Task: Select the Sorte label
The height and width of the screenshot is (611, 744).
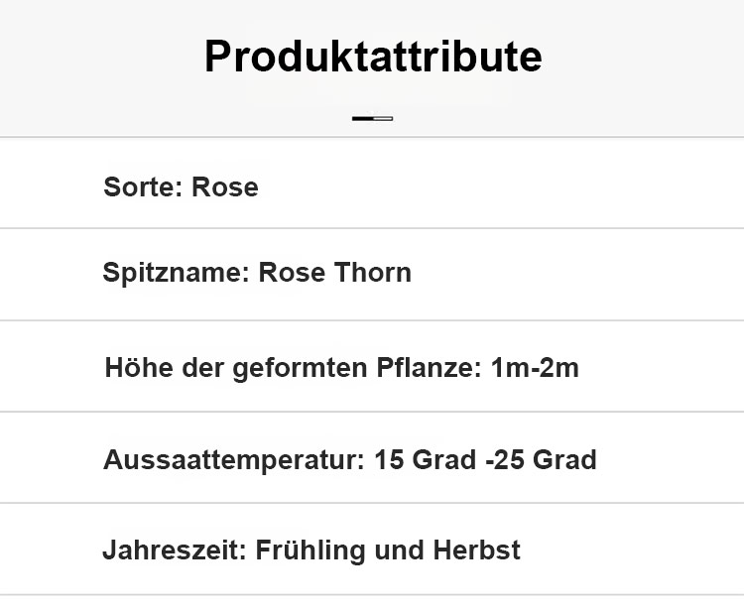Action: (143, 186)
